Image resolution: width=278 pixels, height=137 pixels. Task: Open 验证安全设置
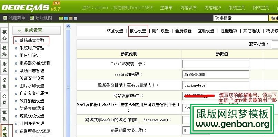32,78
